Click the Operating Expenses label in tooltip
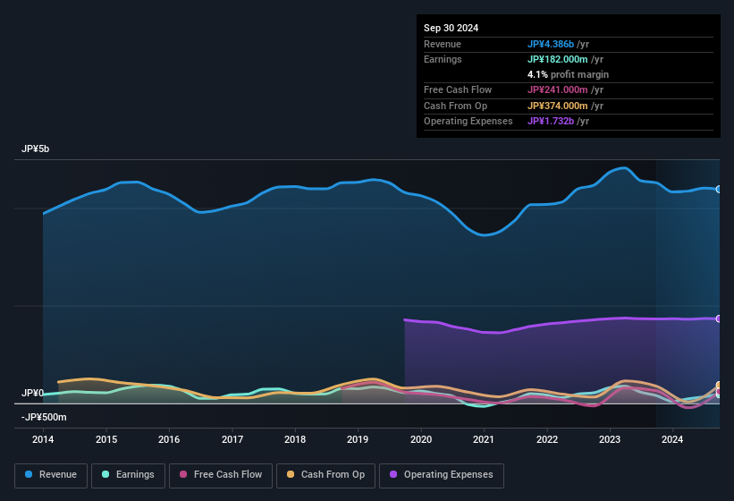Image resolution: width=734 pixels, height=501 pixels. click(468, 122)
